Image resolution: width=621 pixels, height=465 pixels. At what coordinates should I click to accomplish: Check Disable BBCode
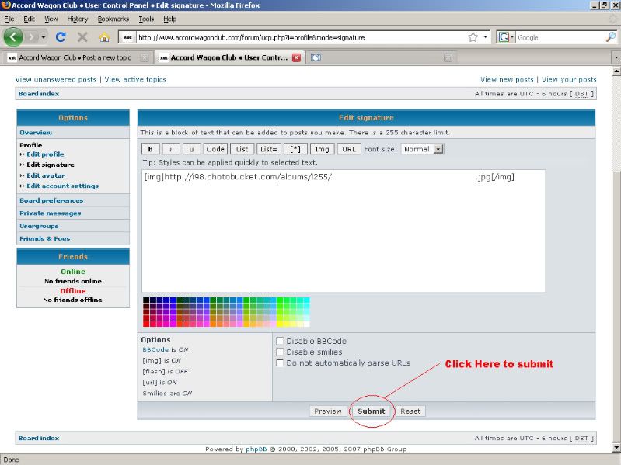pyautogui.click(x=280, y=341)
